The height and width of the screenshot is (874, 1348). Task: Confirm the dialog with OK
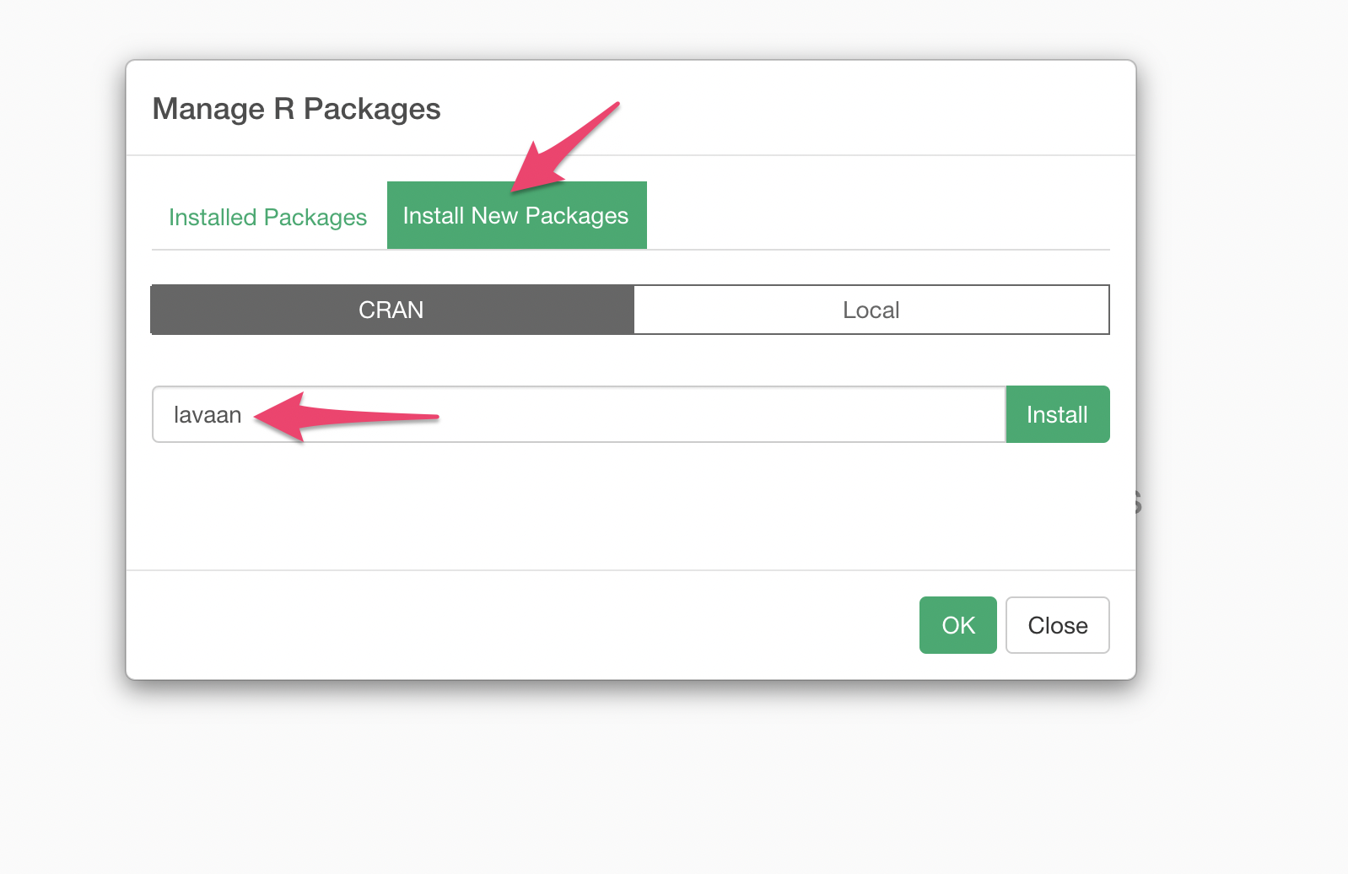(x=957, y=625)
